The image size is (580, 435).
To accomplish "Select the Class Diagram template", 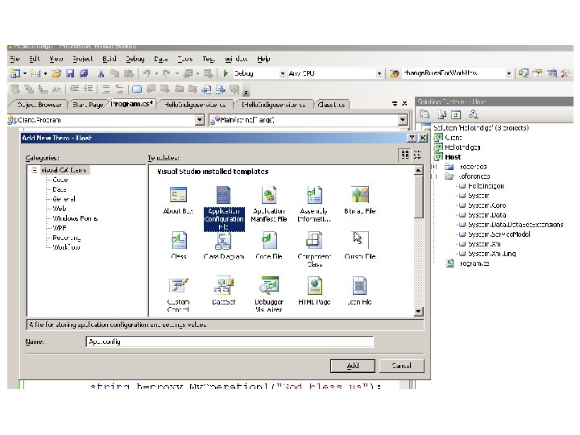I will [x=224, y=246].
